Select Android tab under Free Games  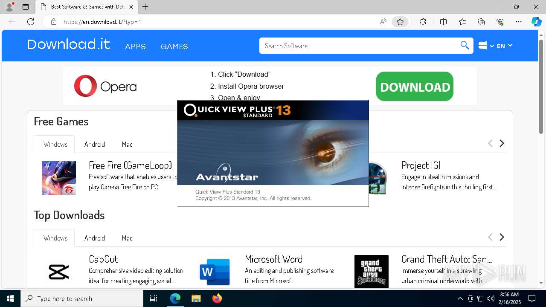[95, 144]
